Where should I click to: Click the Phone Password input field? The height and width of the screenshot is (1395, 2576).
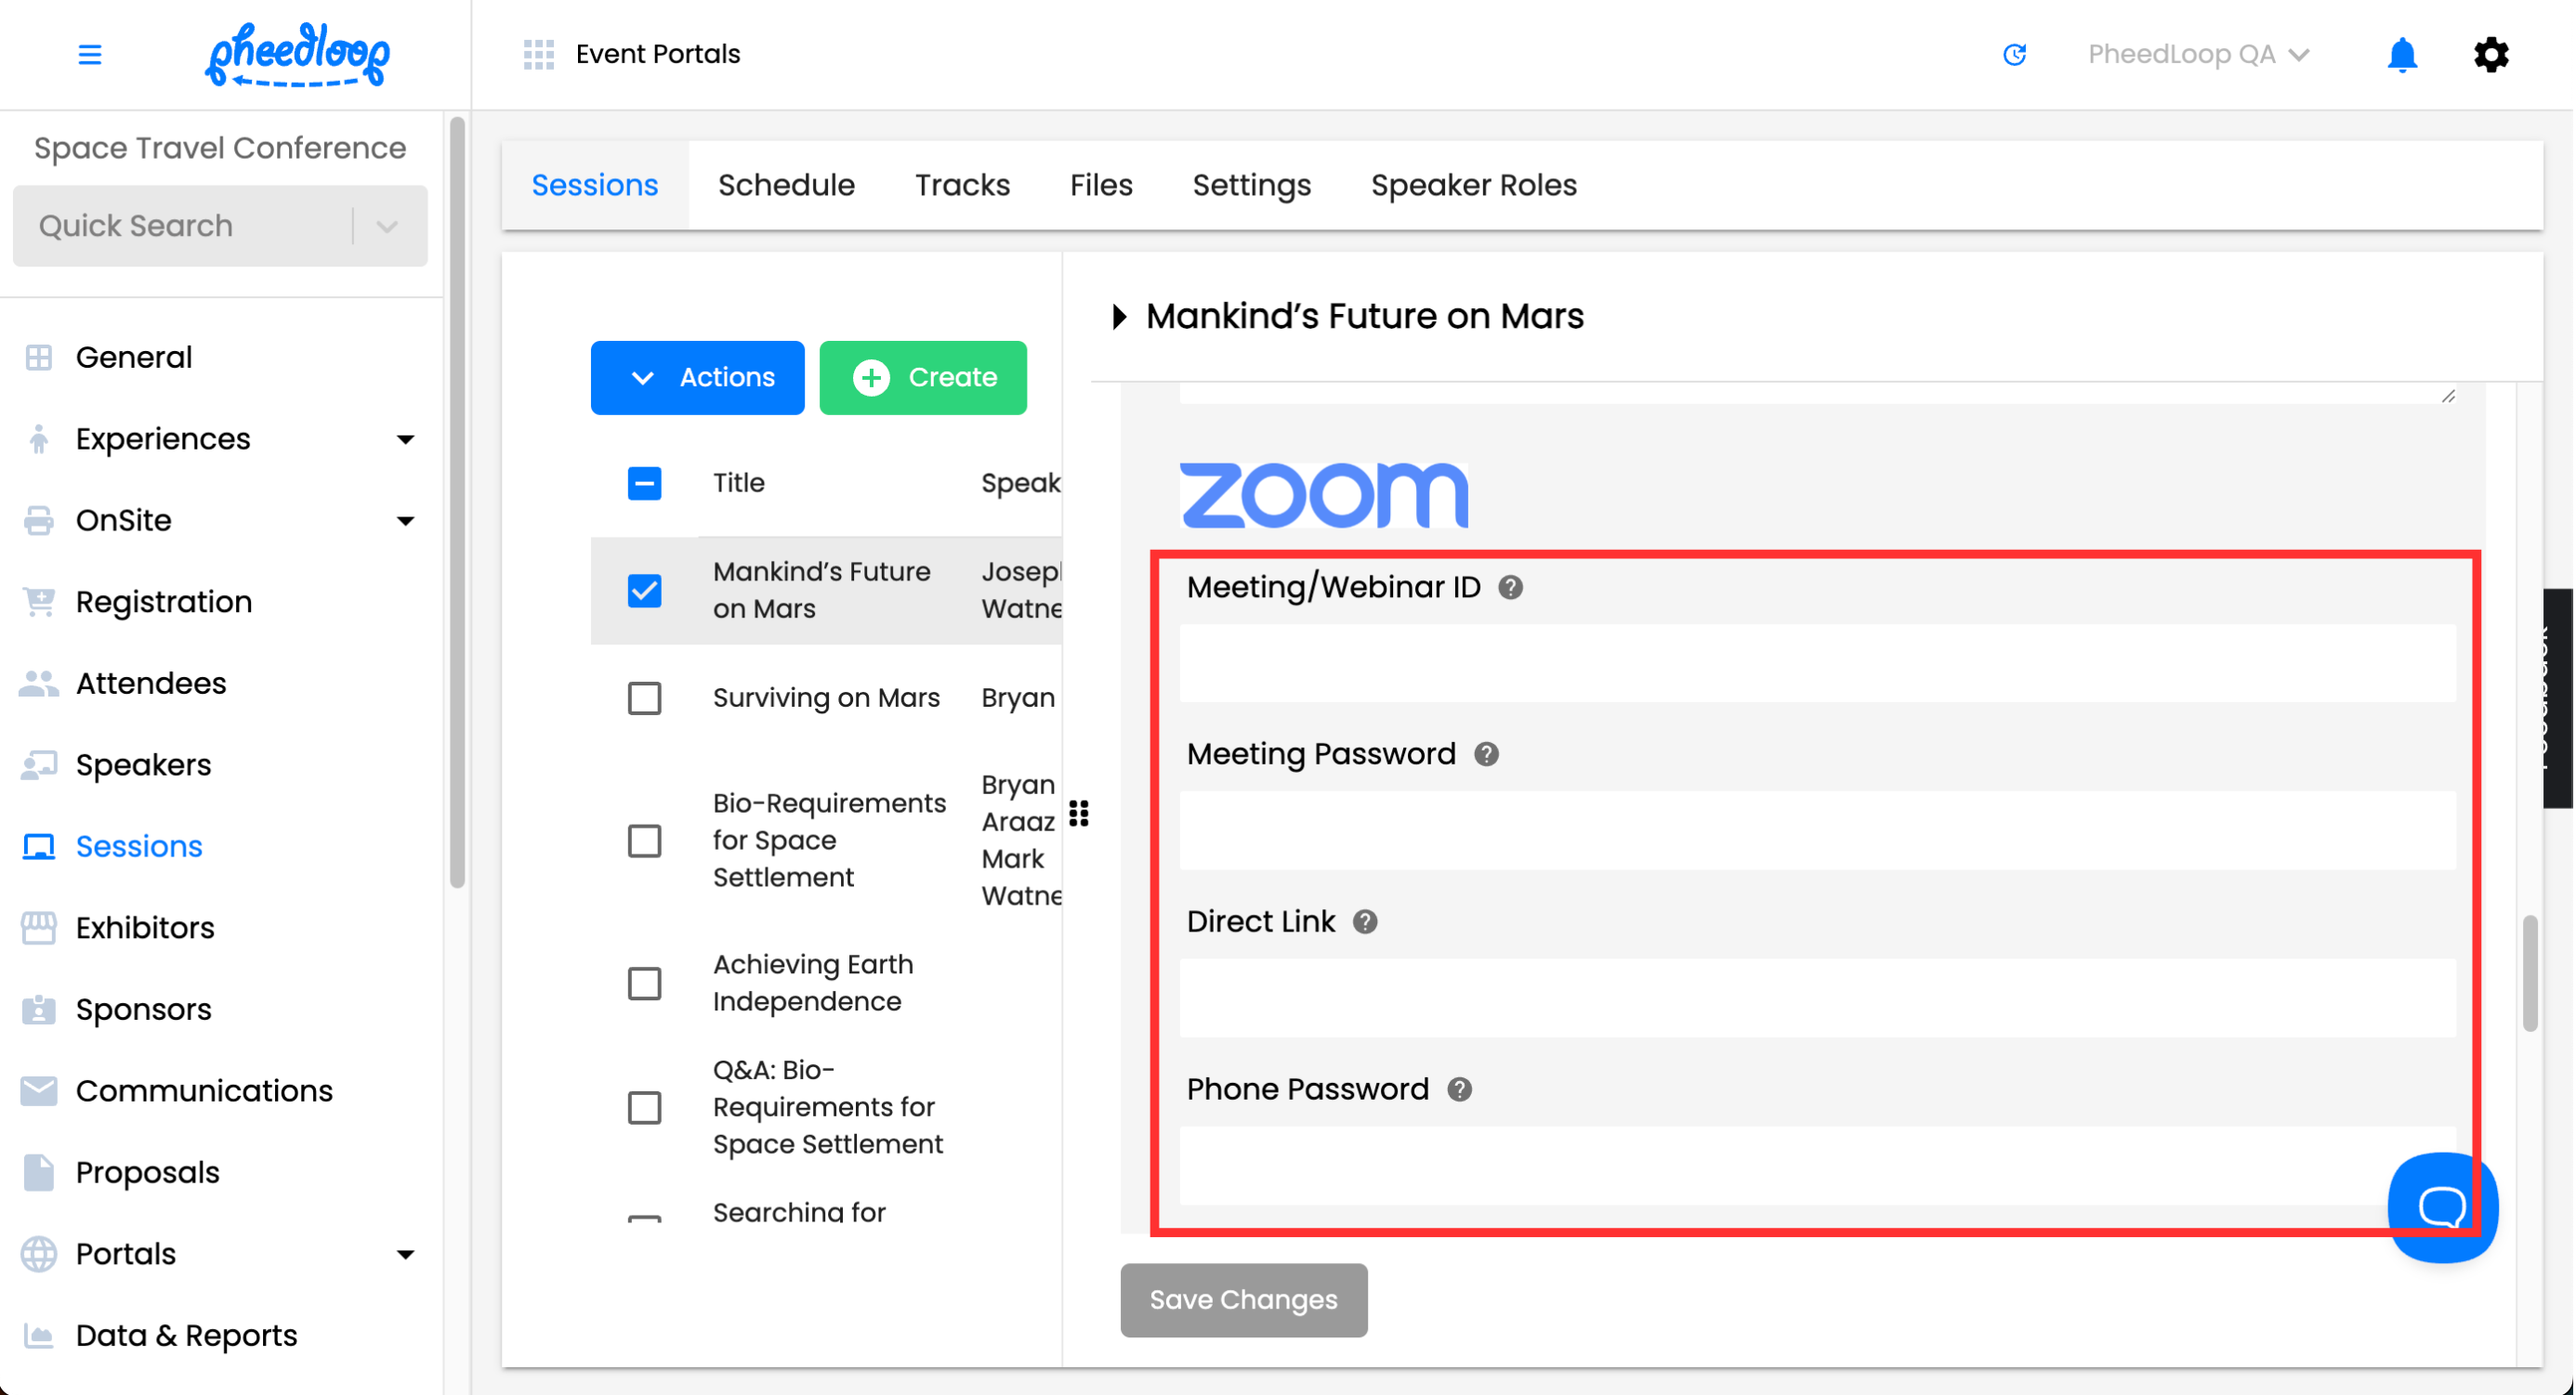[x=1817, y=1166]
